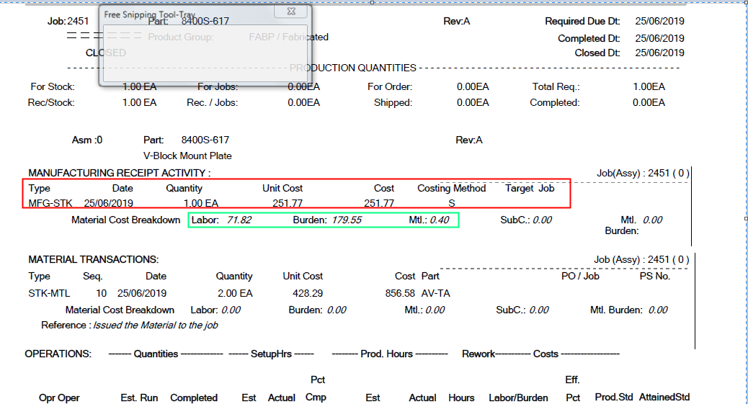The image size is (748, 404).
Task: Select the Seq. value 10
Action: [101, 293]
